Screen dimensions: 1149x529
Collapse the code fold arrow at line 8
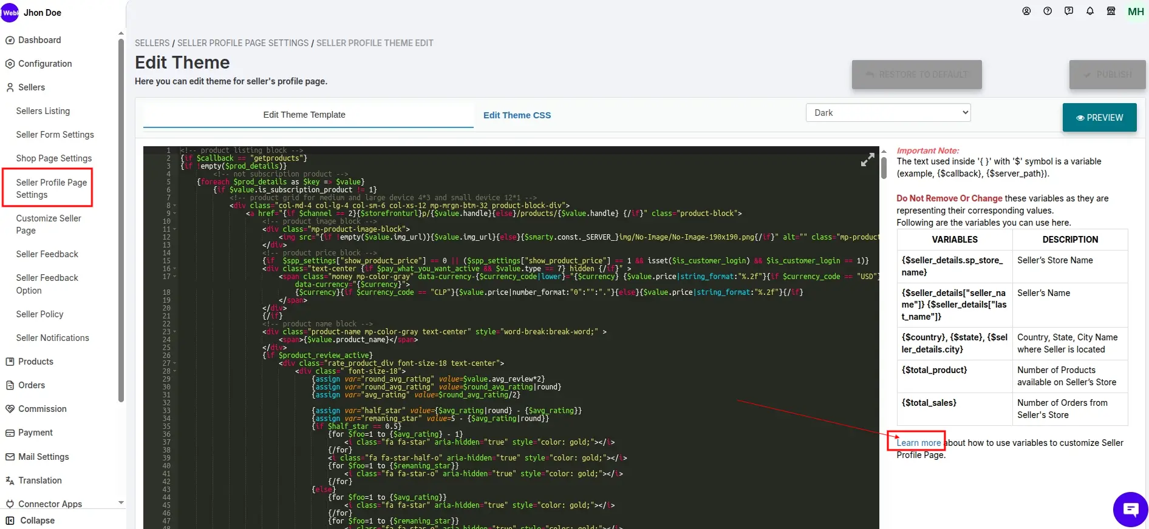click(x=175, y=206)
